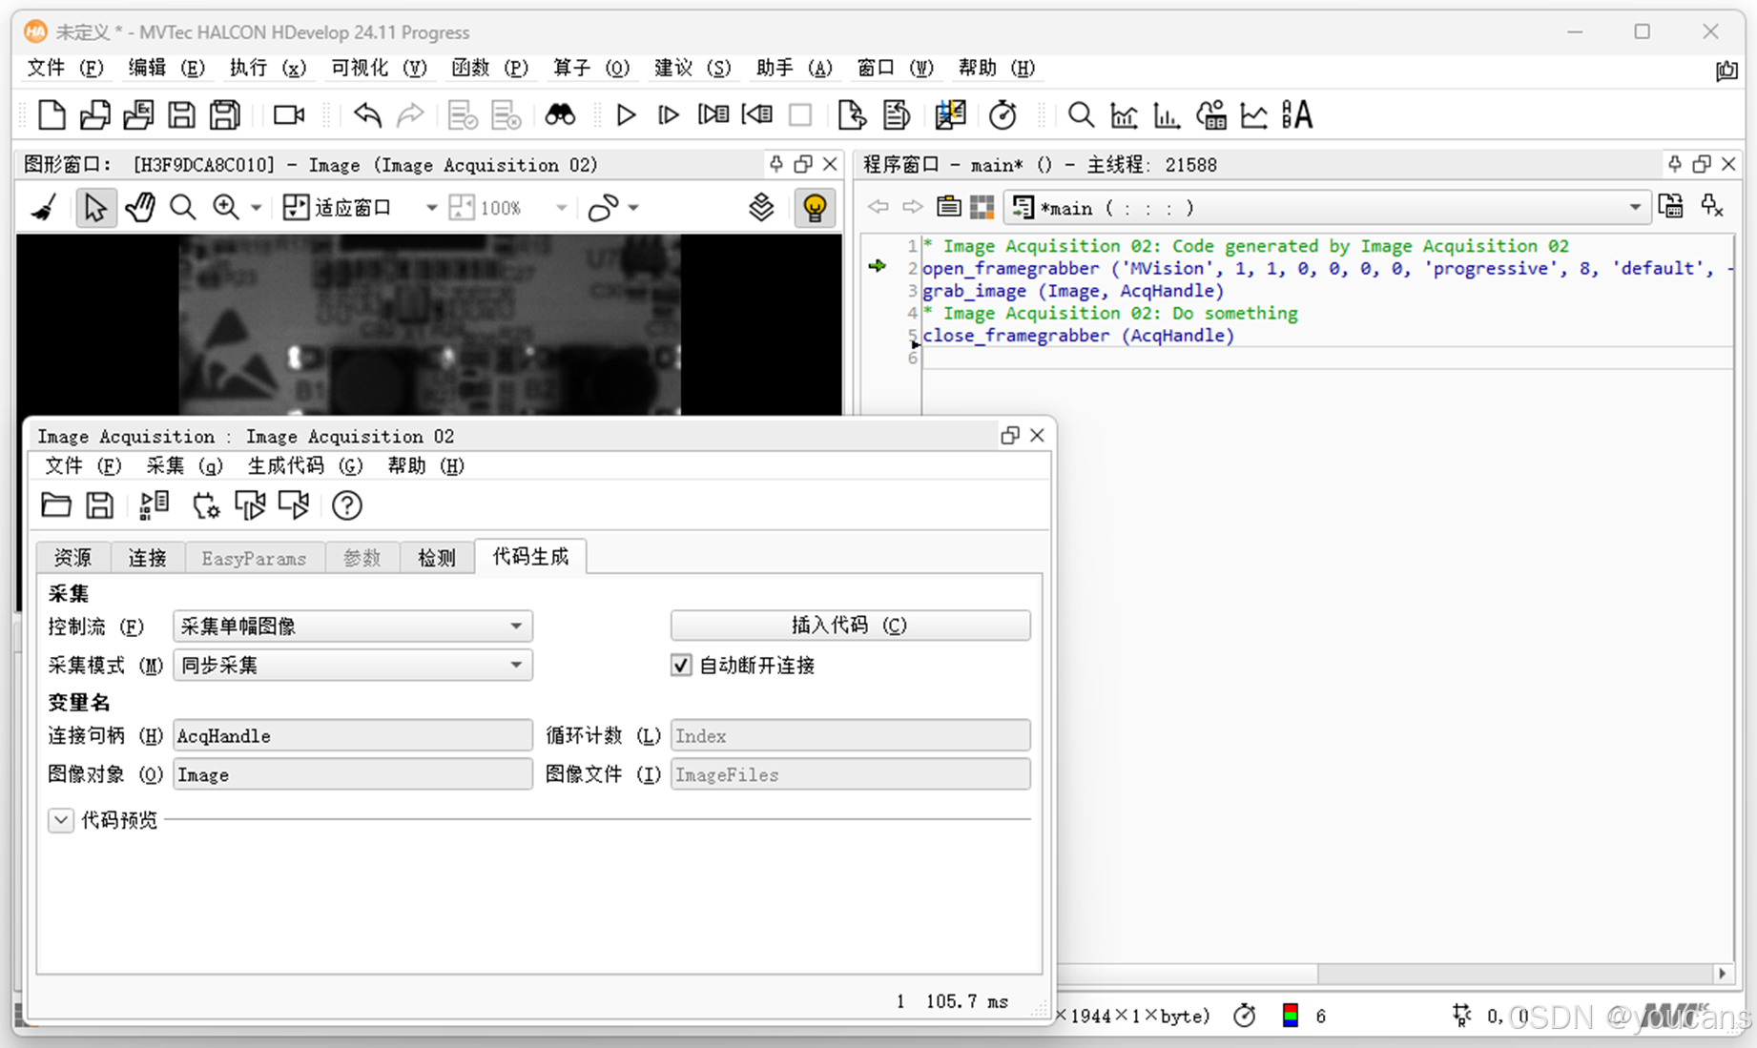Viewport: 1757px width, 1048px height.
Task: Click the Open Program icon in main toolbar
Action: tap(94, 115)
